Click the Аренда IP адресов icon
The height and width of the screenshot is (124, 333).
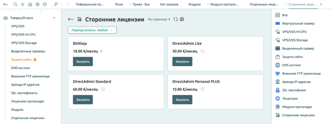point(277,82)
